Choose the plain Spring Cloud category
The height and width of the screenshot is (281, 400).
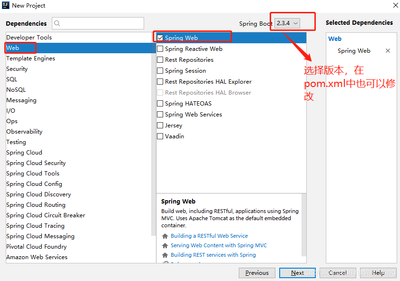pyautogui.click(x=79, y=153)
